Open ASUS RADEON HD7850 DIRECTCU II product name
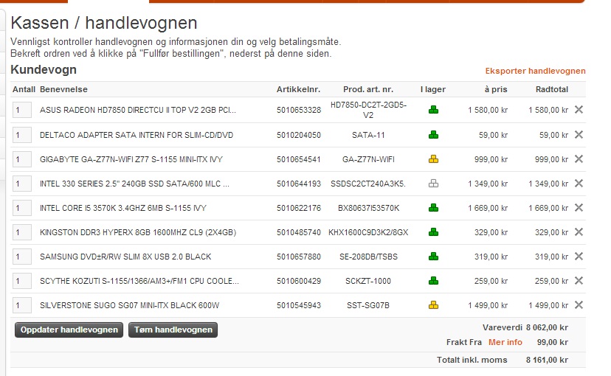Viewport: 611px width, 376px height. pyautogui.click(x=137, y=110)
